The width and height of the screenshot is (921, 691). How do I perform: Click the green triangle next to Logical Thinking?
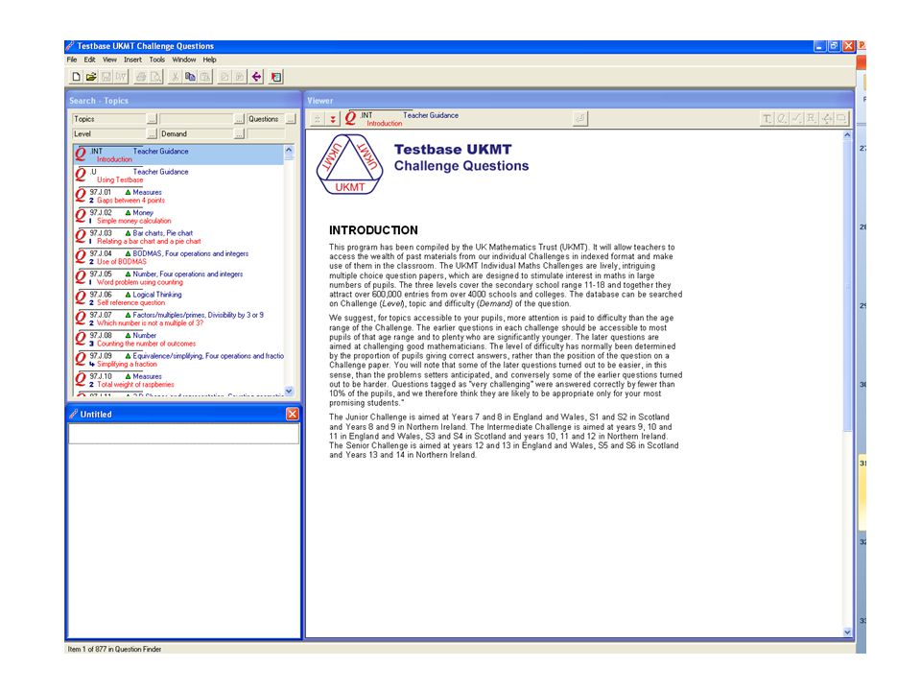128,295
